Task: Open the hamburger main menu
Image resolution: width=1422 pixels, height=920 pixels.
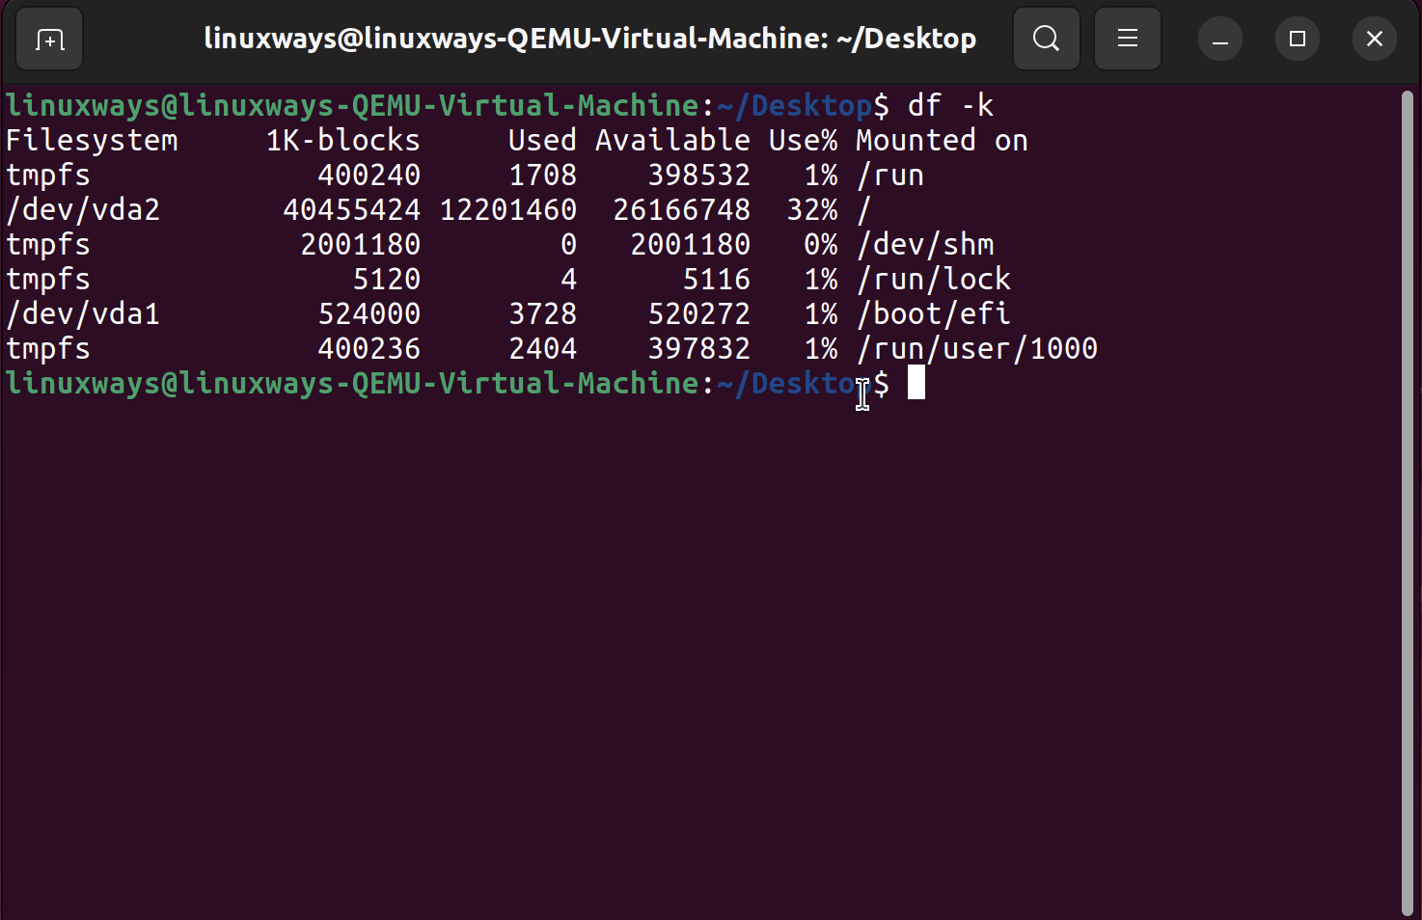Action: click(x=1127, y=40)
